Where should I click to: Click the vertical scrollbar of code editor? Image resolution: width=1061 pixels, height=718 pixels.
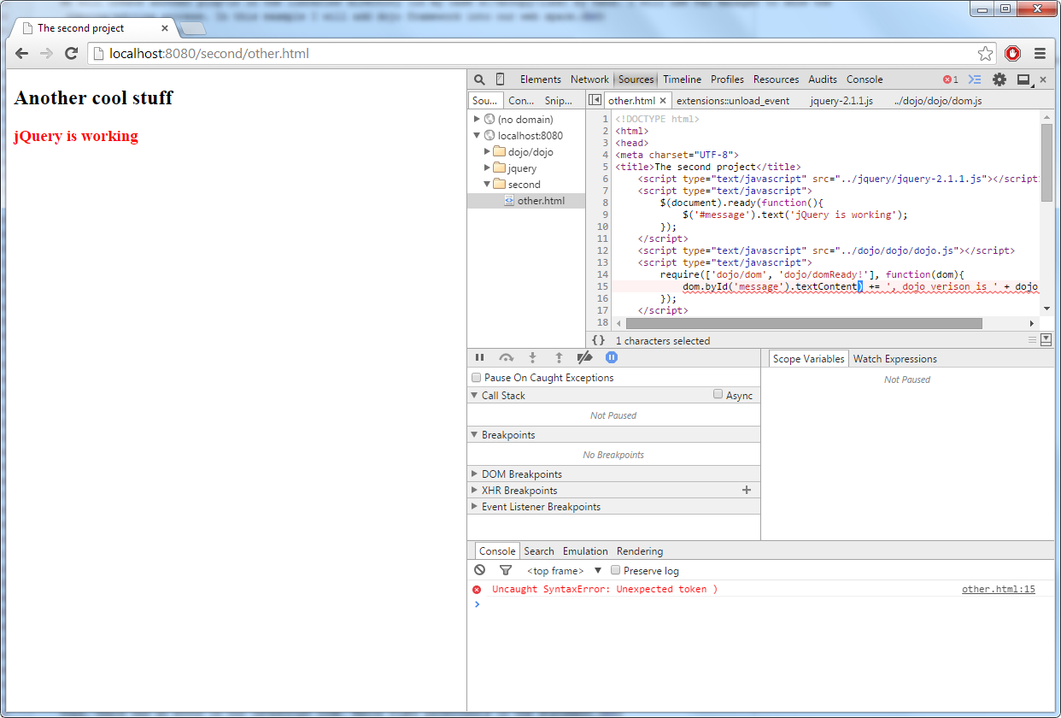coord(1047,162)
